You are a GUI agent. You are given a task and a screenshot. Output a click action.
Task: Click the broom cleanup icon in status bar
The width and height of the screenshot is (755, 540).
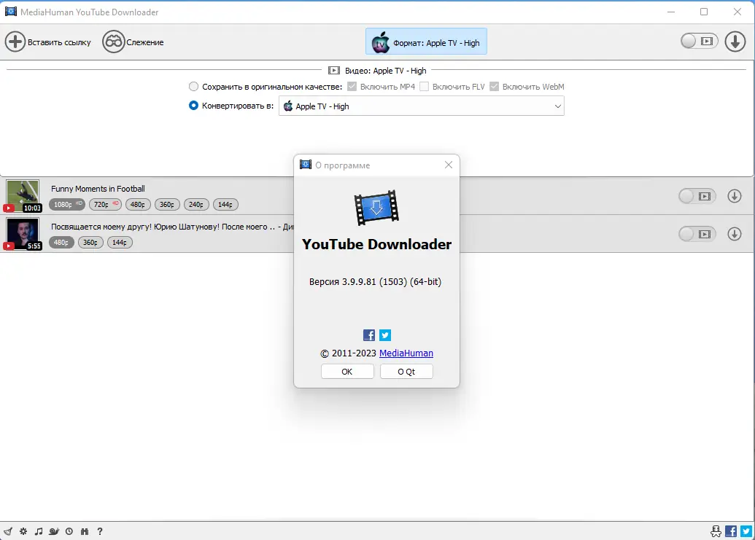click(8, 531)
